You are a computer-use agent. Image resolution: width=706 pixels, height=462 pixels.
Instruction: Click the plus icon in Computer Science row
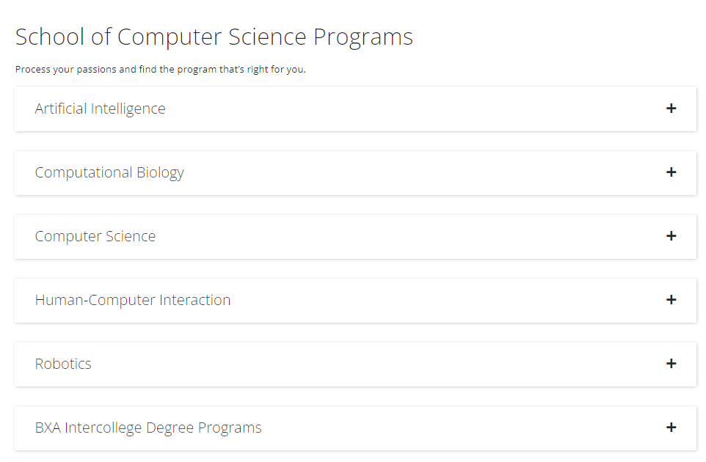click(671, 236)
